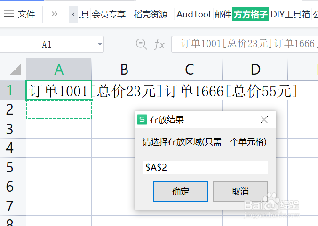The height and width of the screenshot is (226, 318).
Task: Click empty cell B3
Action: click(x=113, y=129)
